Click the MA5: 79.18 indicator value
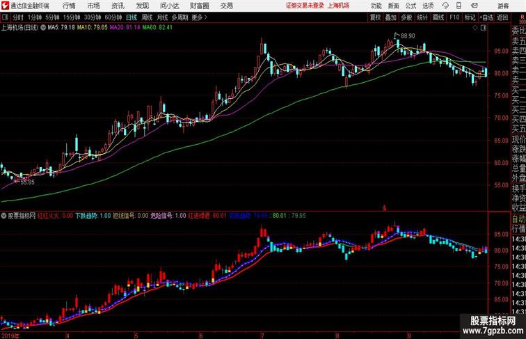This screenshot has width=526, height=339. pos(61,28)
